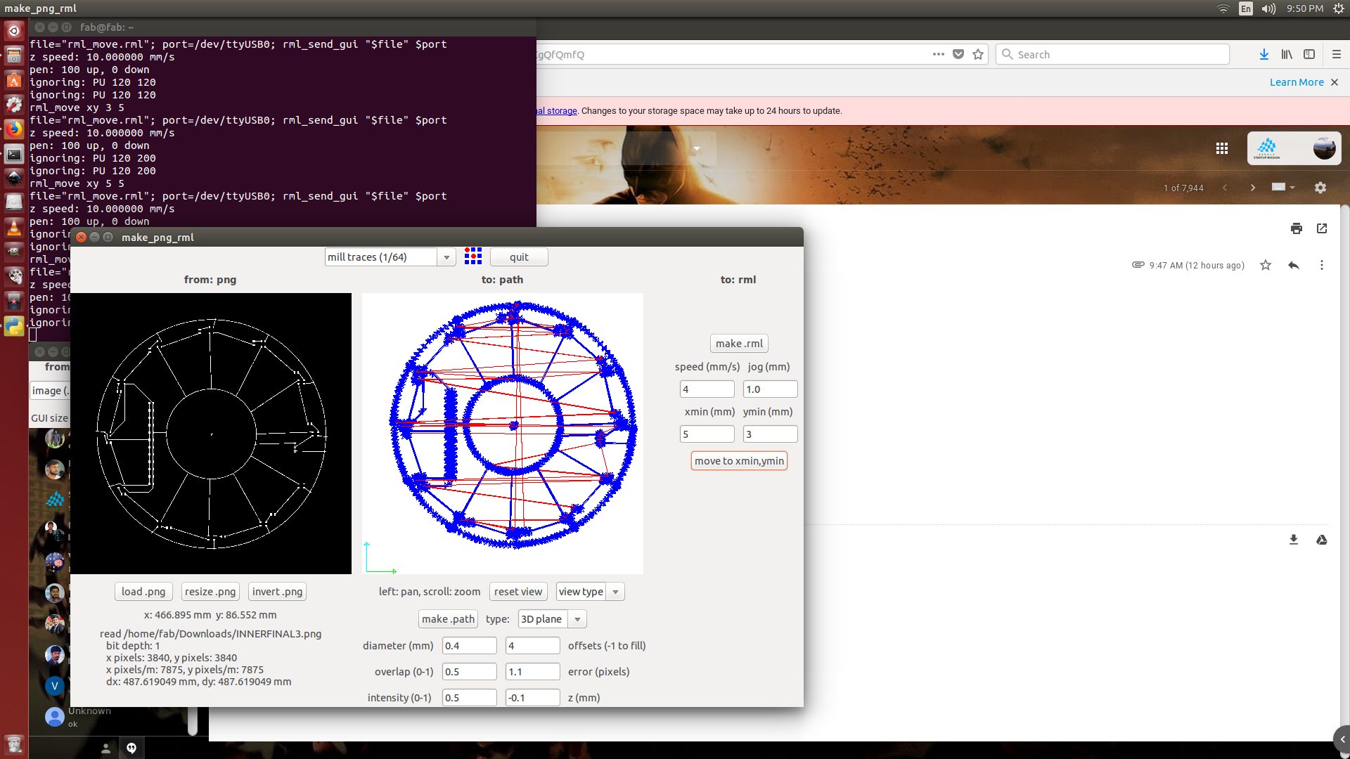Open the Firefox library icon
Image resolution: width=1350 pixels, height=759 pixels.
(1286, 54)
